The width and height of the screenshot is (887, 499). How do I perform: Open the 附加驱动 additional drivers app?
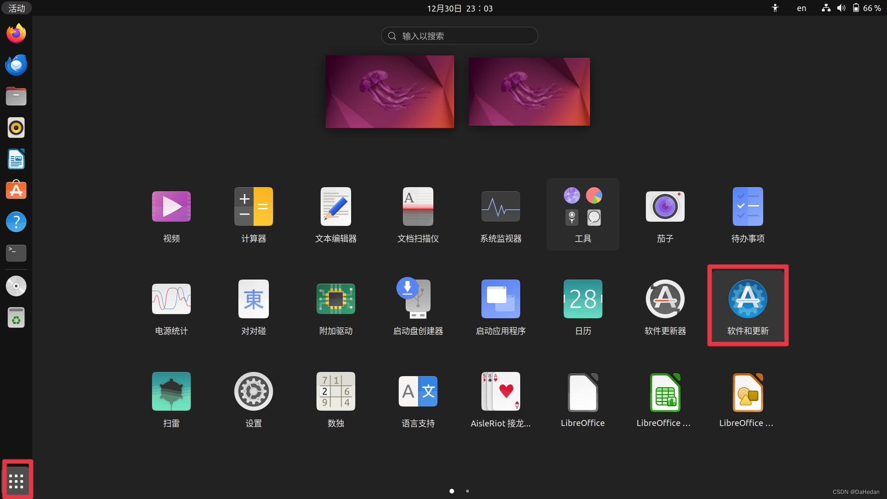click(335, 299)
